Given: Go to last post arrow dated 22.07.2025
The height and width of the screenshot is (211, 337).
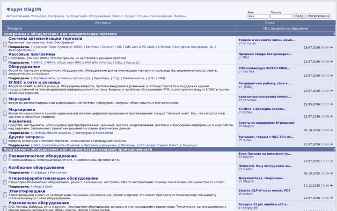Looking at the screenshot, I should tap(331, 161).
